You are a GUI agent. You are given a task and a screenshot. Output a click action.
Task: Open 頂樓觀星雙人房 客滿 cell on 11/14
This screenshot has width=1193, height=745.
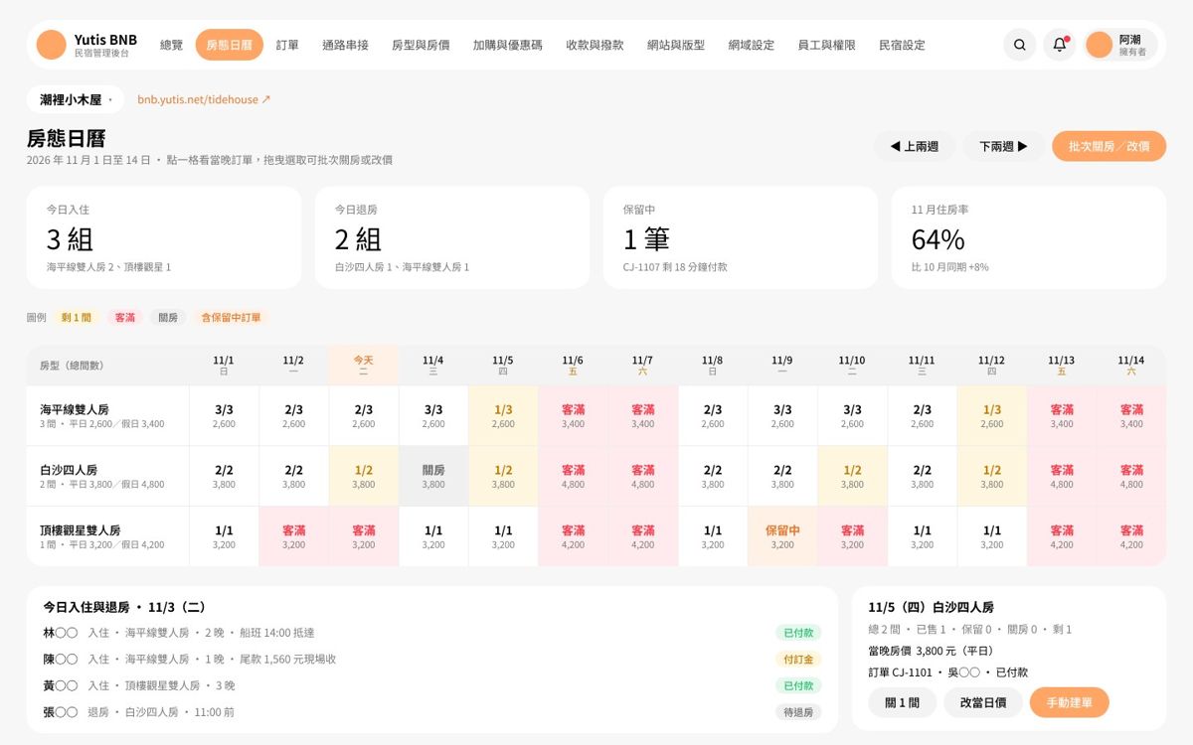coord(1131,537)
